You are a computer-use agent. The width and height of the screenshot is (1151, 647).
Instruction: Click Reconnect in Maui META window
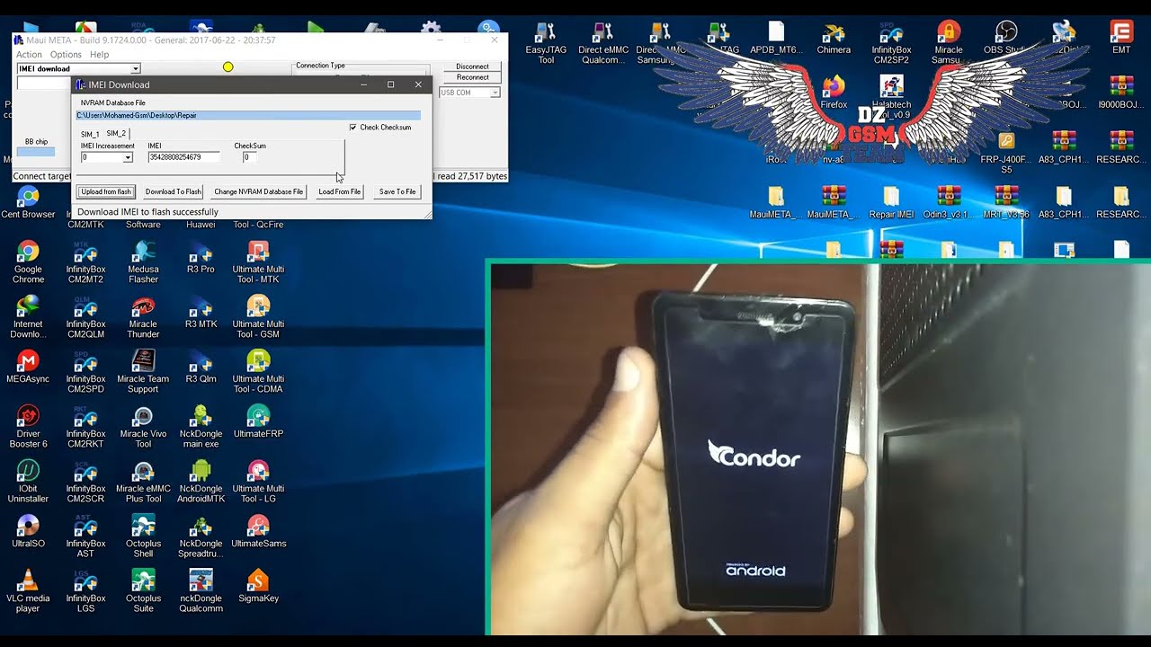[x=472, y=77]
